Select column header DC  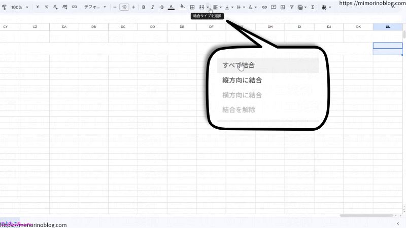click(123, 27)
